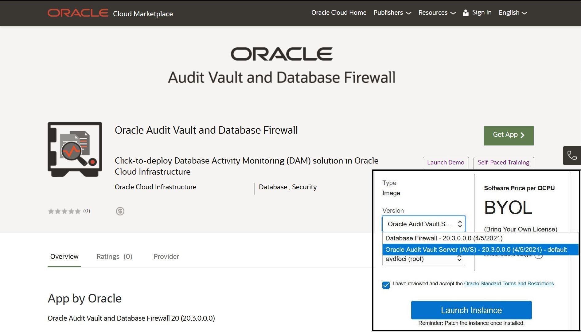Click the five-star rating icons
Viewport: 581px width, 332px height.
pos(64,211)
